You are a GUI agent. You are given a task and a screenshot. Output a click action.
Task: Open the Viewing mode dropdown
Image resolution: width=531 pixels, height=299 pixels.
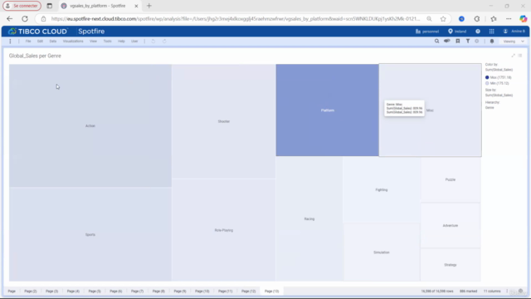[x=514, y=41]
